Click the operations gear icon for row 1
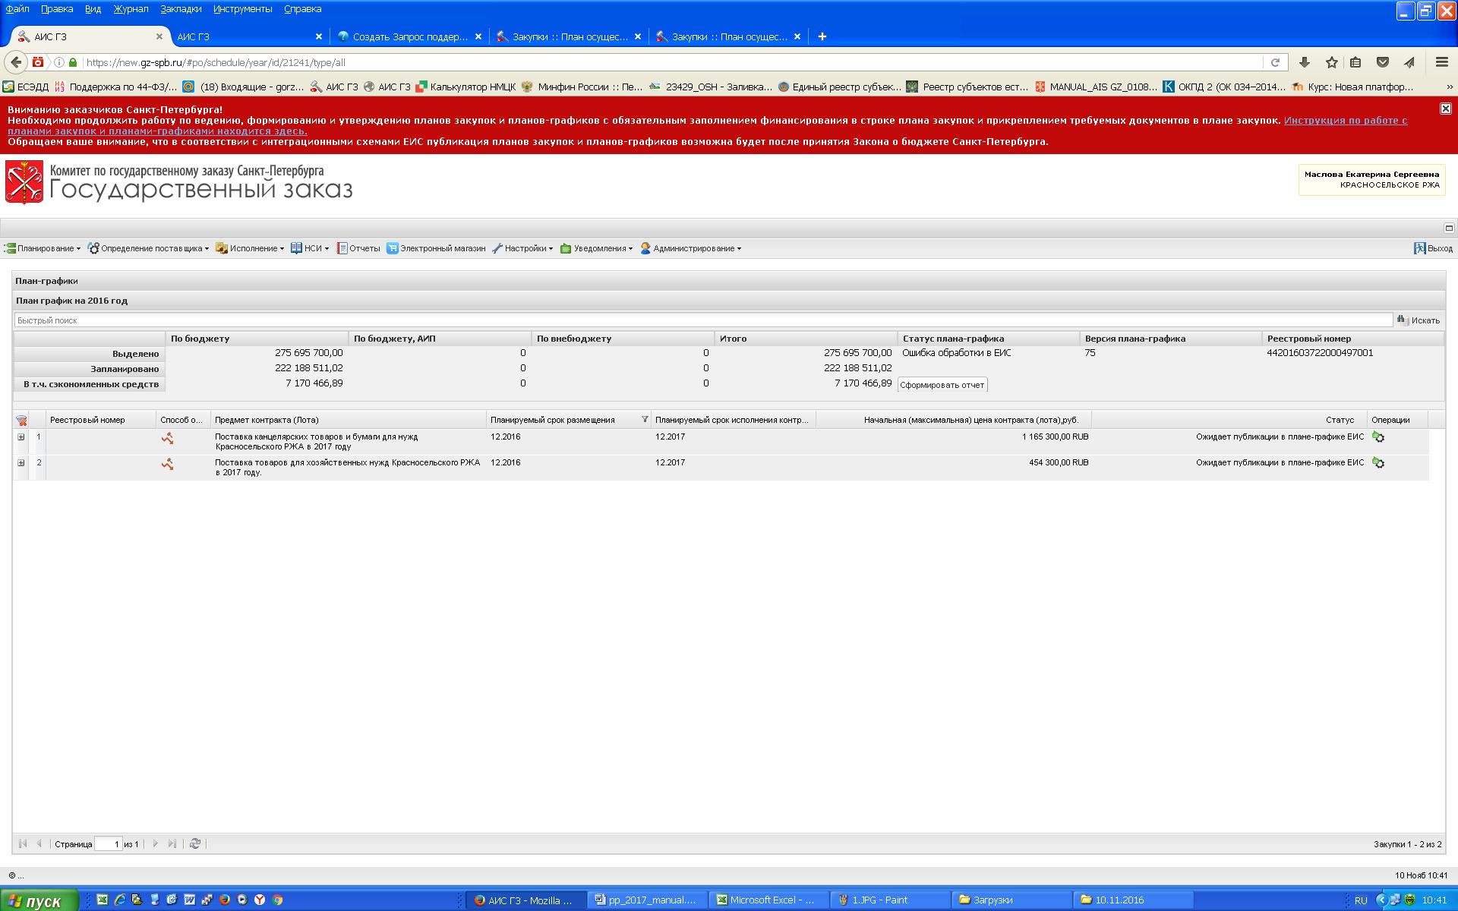 pos(1378,437)
